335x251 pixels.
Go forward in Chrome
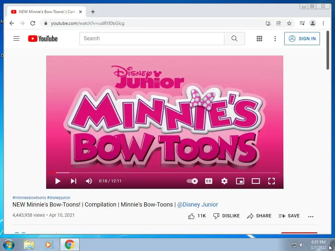click(x=22, y=23)
